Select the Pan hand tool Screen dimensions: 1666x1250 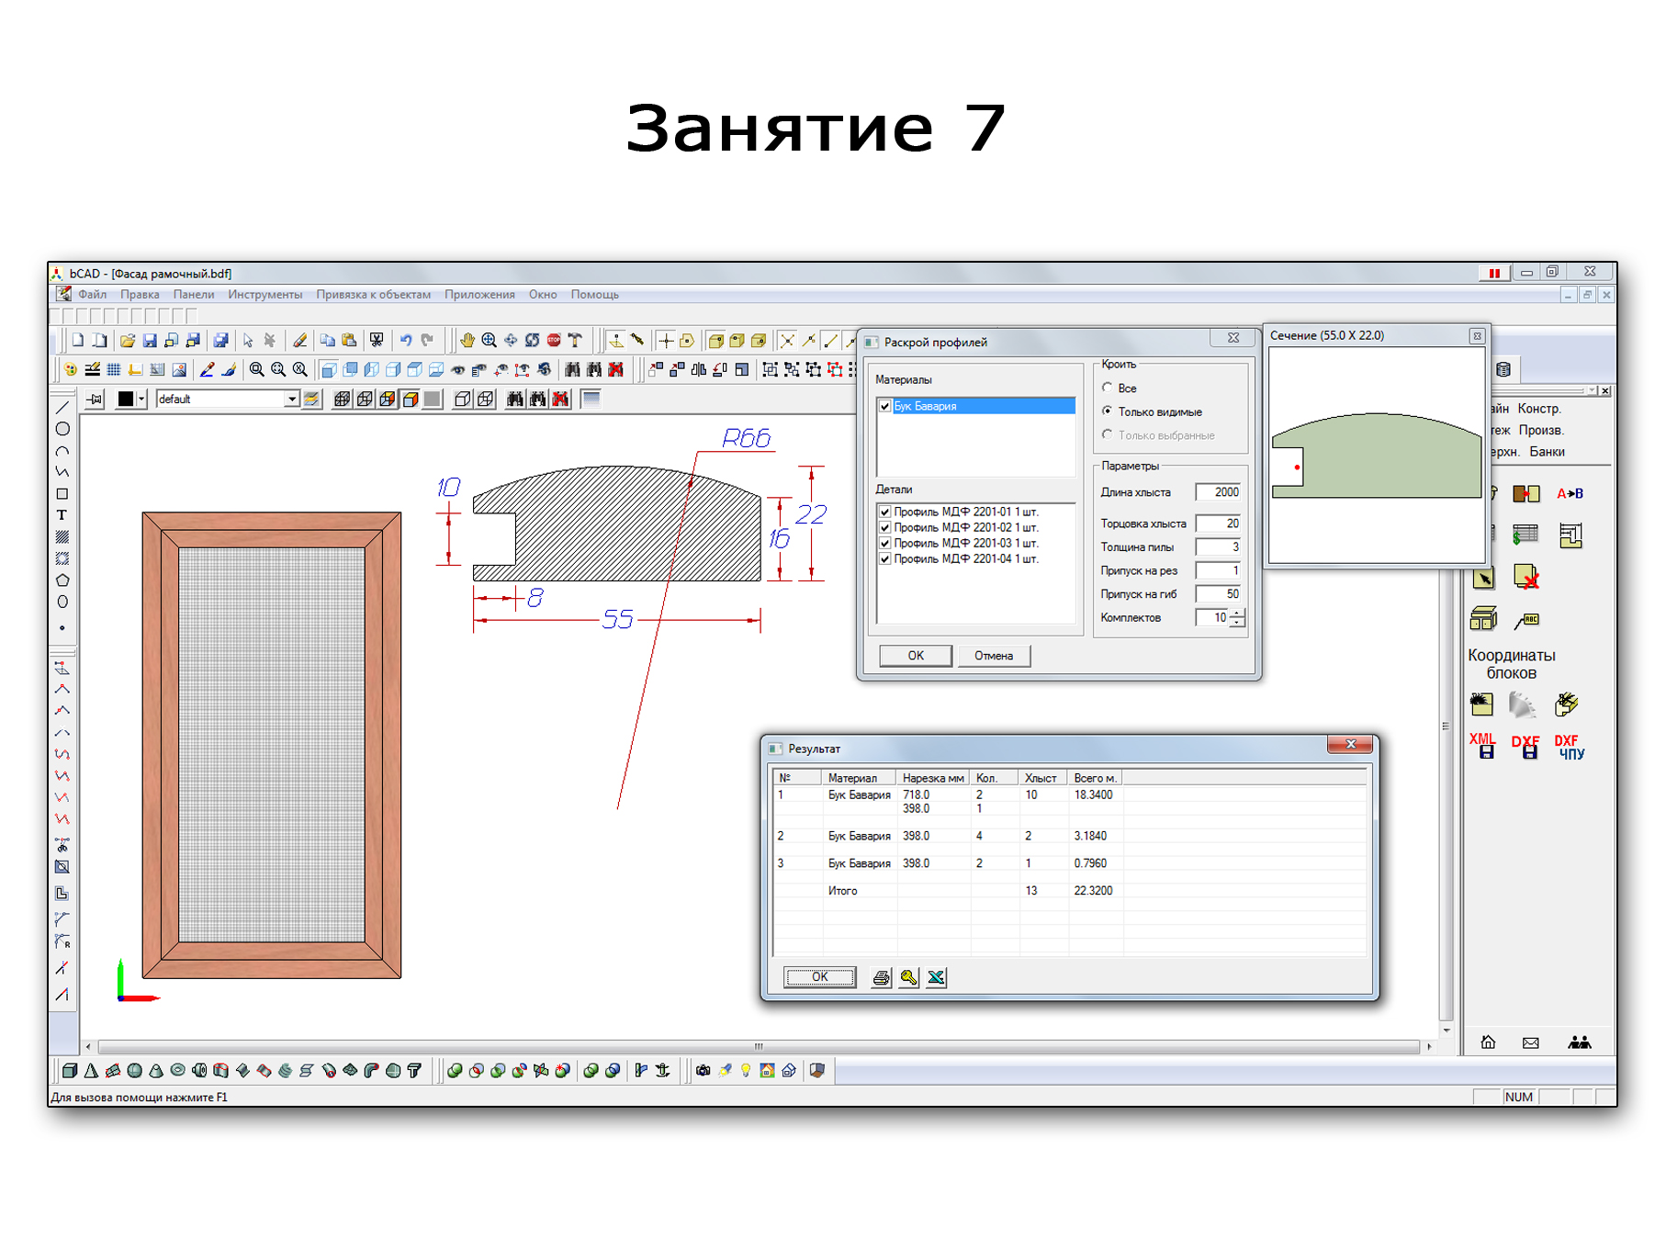point(467,341)
